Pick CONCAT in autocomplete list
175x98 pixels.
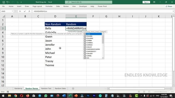click(x=93, y=47)
